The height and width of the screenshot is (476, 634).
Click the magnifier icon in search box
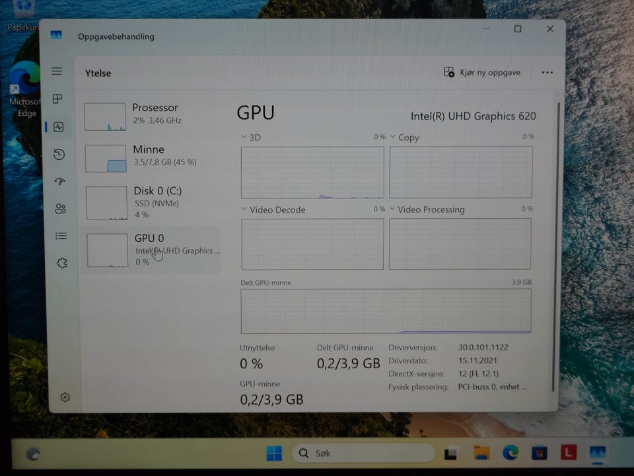304,453
